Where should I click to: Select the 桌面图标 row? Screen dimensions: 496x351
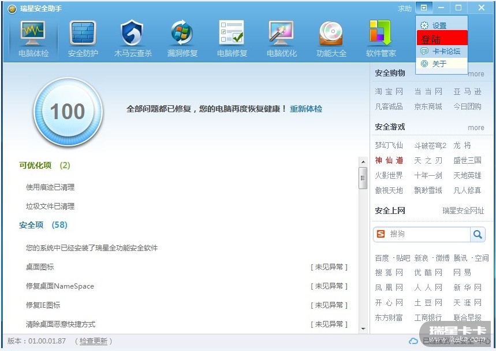point(187,267)
